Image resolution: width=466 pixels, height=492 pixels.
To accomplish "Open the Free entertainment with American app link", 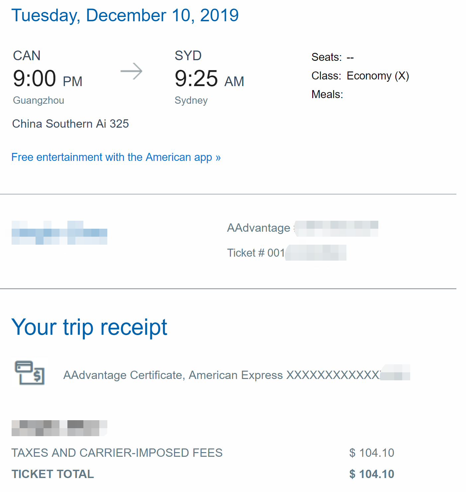I will (x=116, y=157).
